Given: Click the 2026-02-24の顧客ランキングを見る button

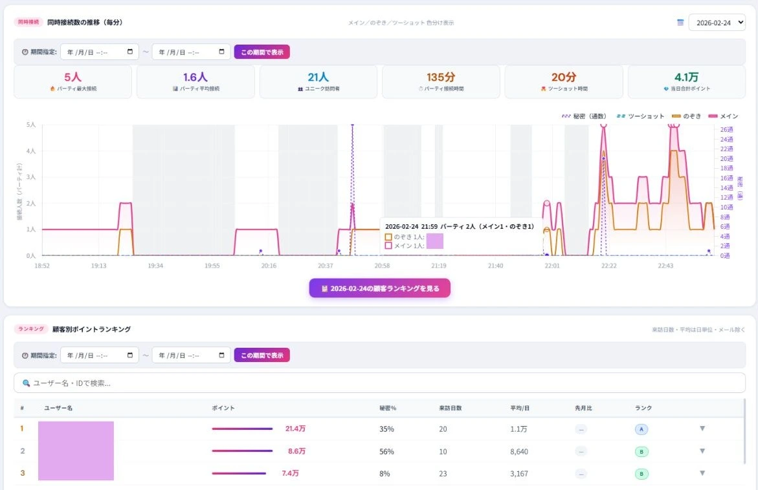Looking at the screenshot, I should pyautogui.click(x=379, y=288).
